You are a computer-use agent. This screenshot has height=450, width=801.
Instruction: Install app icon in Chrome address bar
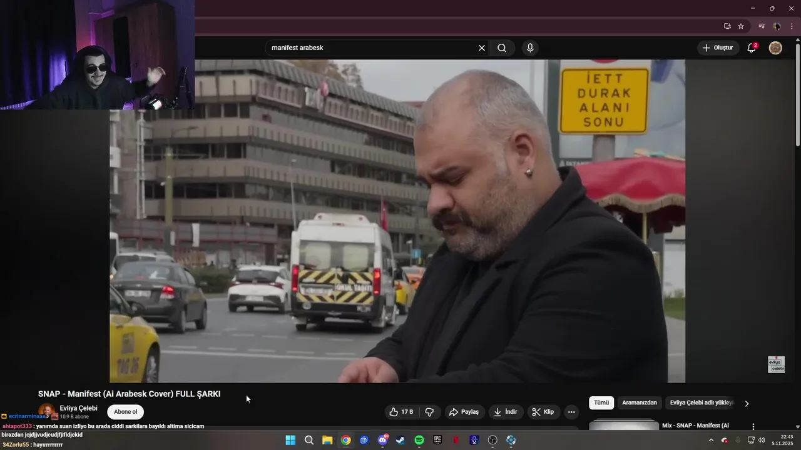click(727, 26)
